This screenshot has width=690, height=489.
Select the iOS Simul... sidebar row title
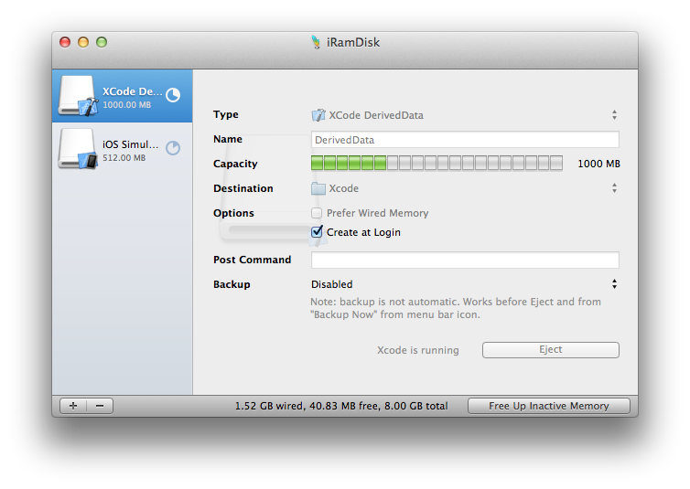pos(130,144)
